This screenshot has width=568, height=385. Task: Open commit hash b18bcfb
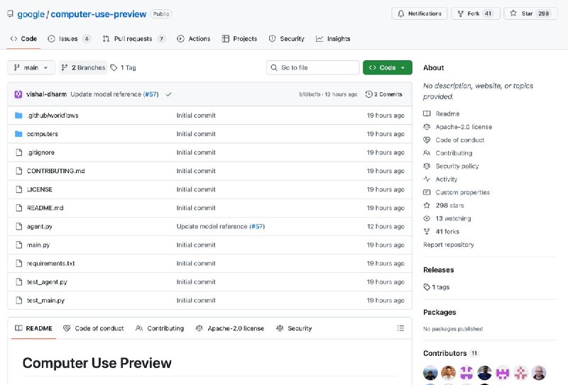point(310,94)
